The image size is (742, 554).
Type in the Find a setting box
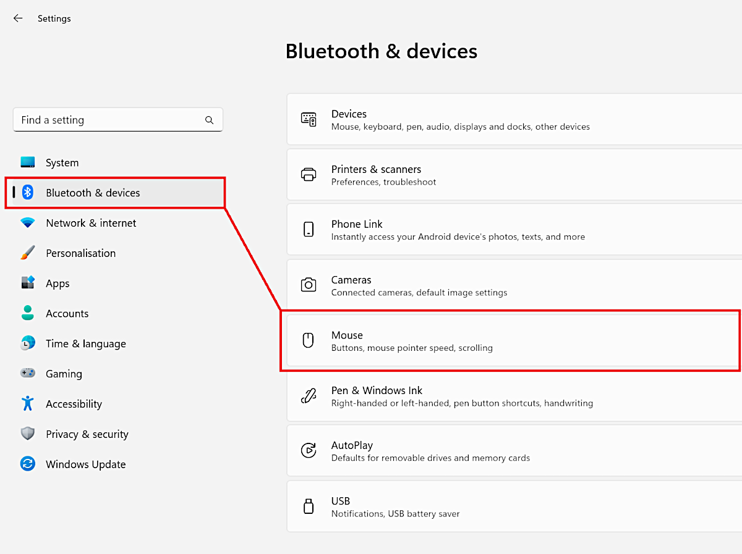click(108, 120)
